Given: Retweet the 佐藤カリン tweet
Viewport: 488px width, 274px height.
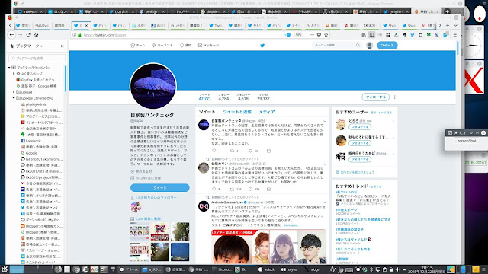Looking at the screenshot, I should (x=232, y=189).
